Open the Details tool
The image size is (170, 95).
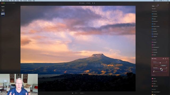154,29
